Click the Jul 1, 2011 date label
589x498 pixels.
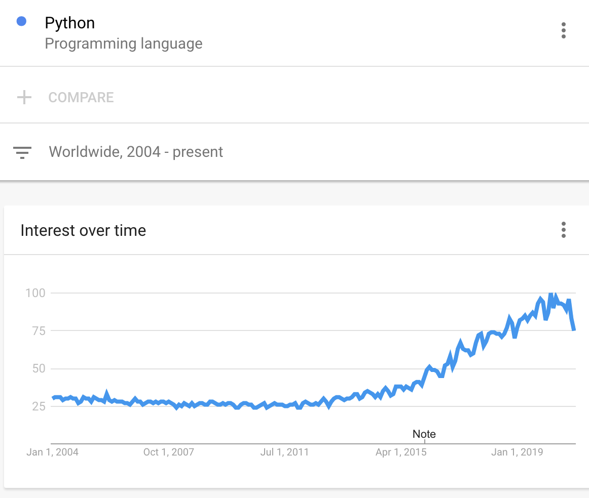284,452
